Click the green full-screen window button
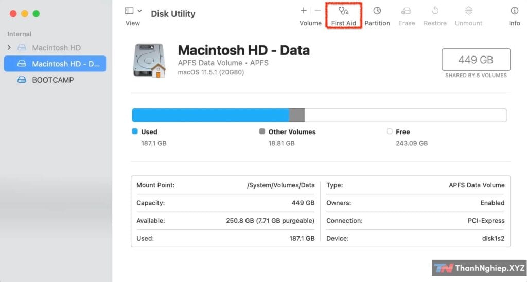The image size is (527, 282). (x=36, y=14)
